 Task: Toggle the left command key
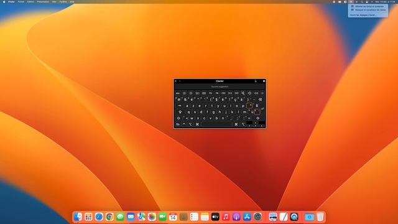pos(197,124)
